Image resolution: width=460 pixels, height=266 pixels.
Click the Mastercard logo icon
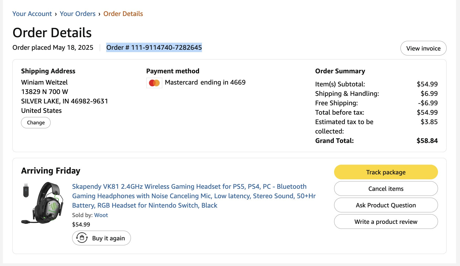click(154, 83)
